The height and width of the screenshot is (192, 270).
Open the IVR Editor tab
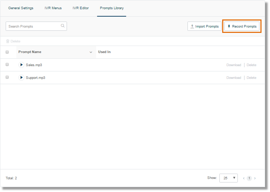pyautogui.click(x=81, y=8)
